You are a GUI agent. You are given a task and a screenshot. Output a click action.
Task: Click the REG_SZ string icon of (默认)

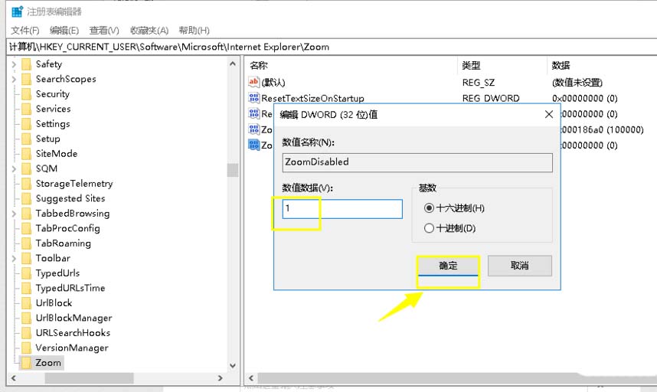tap(253, 82)
